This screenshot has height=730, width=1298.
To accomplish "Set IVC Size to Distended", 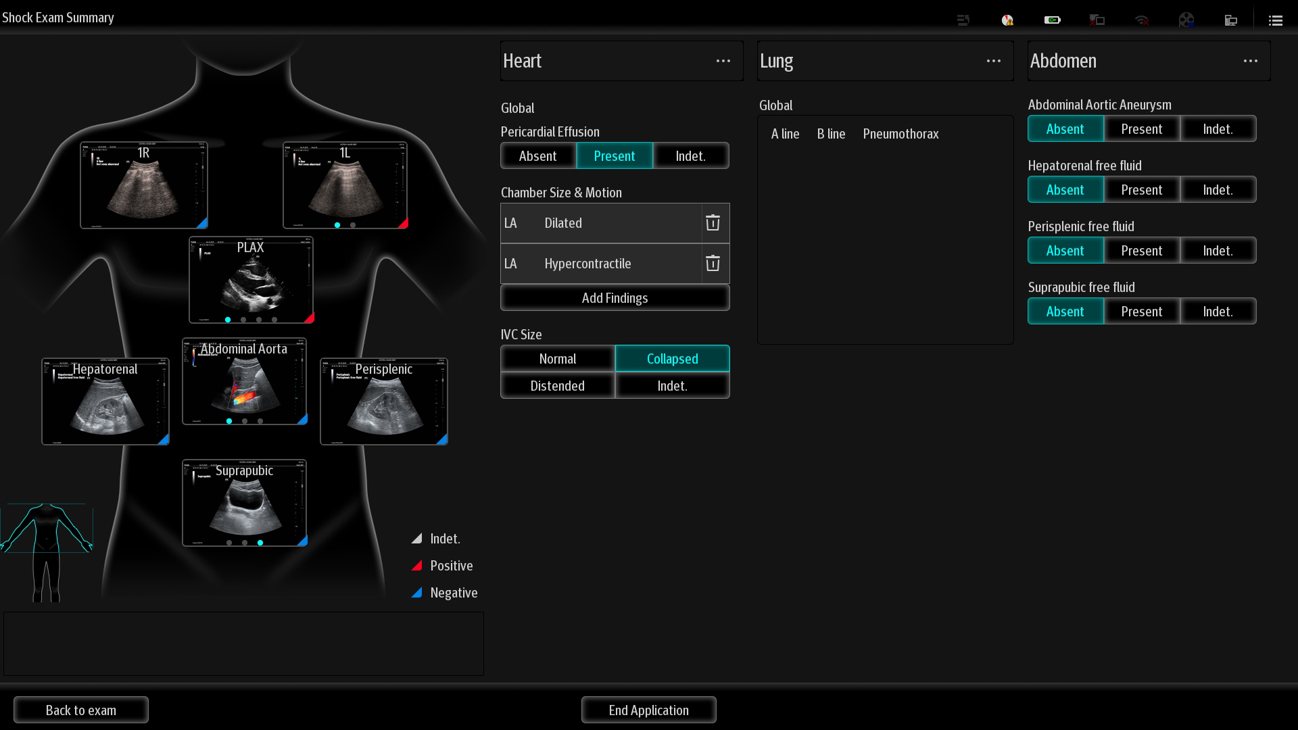I will (x=557, y=386).
